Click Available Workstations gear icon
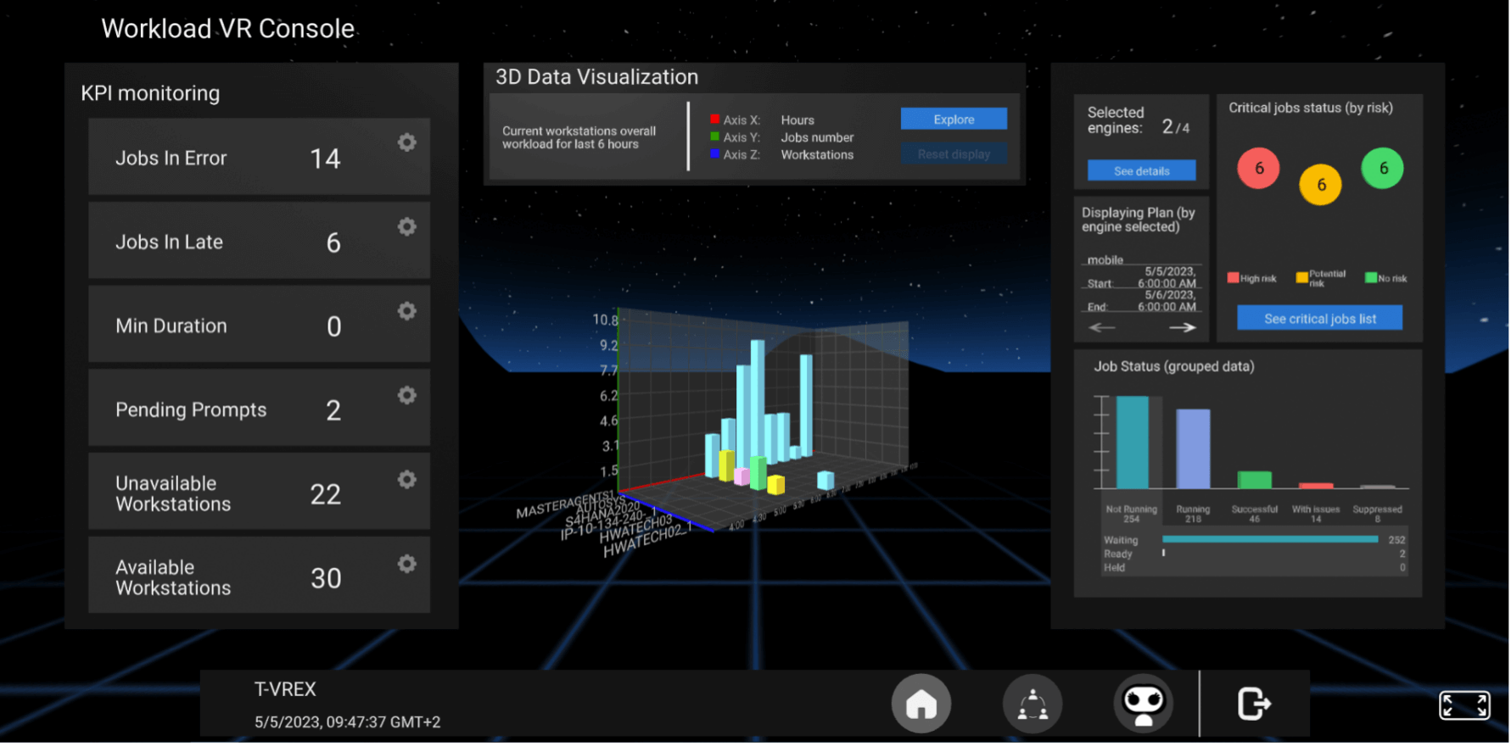This screenshot has height=746, width=1511. point(407,564)
